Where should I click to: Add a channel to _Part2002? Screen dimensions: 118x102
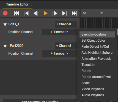point(66,46)
